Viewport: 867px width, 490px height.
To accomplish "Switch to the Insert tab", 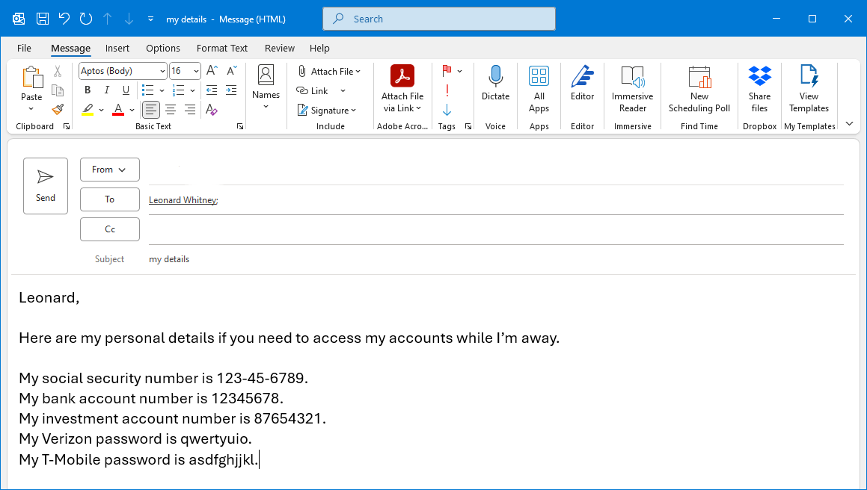I will pyautogui.click(x=117, y=48).
